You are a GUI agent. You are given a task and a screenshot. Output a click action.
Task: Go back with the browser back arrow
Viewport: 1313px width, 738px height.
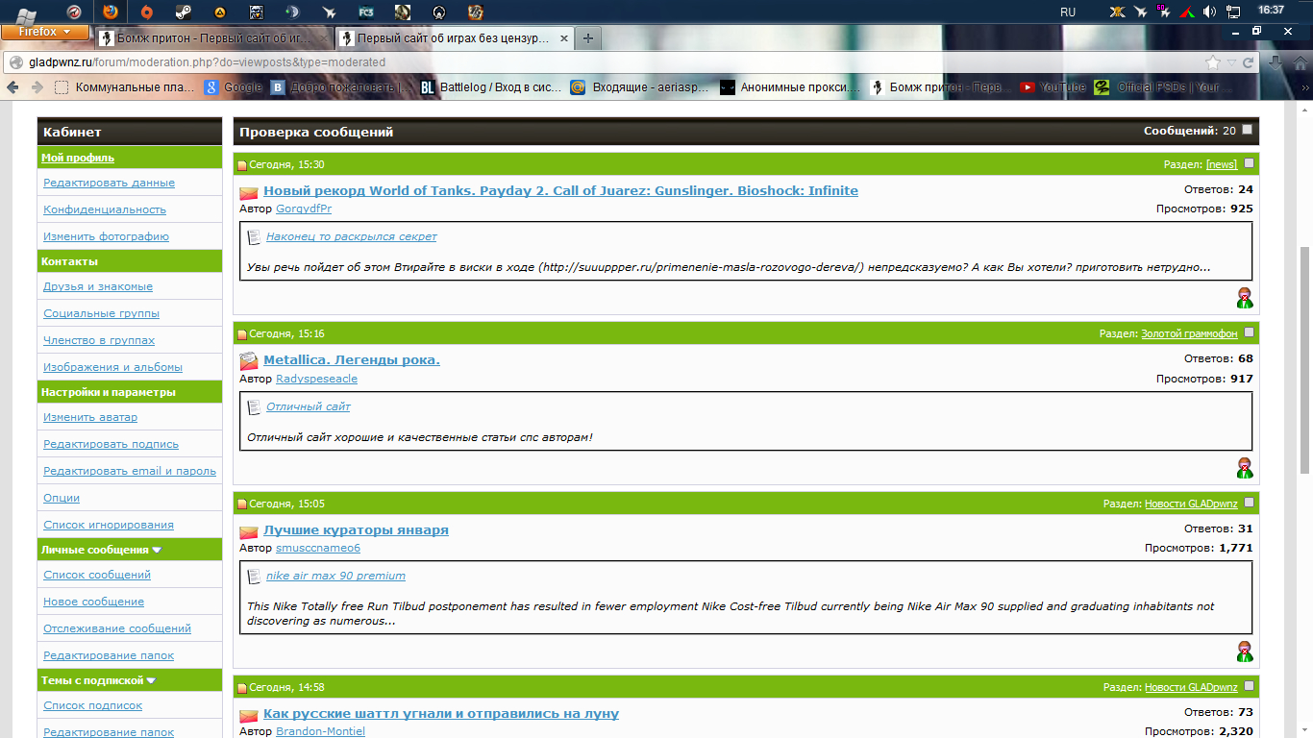(13, 87)
